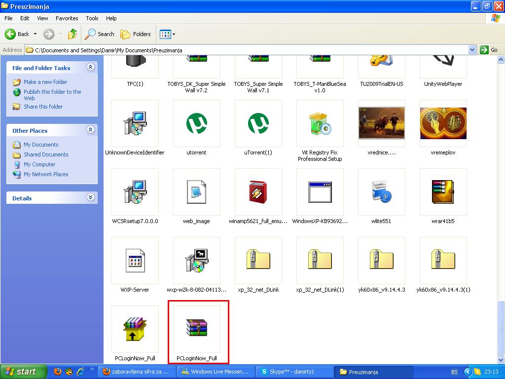This screenshot has width=505, height=379.
Task: Select the uTorrent(1) file icon
Action: coord(258,123)
